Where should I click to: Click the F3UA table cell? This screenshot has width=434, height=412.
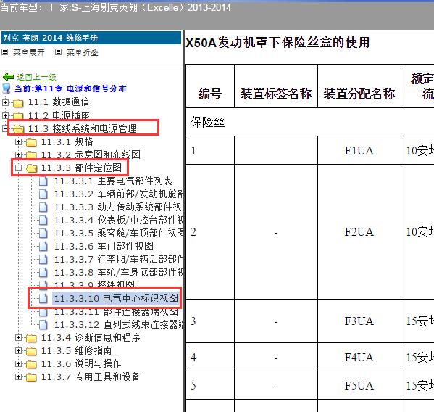pos(359,321)
